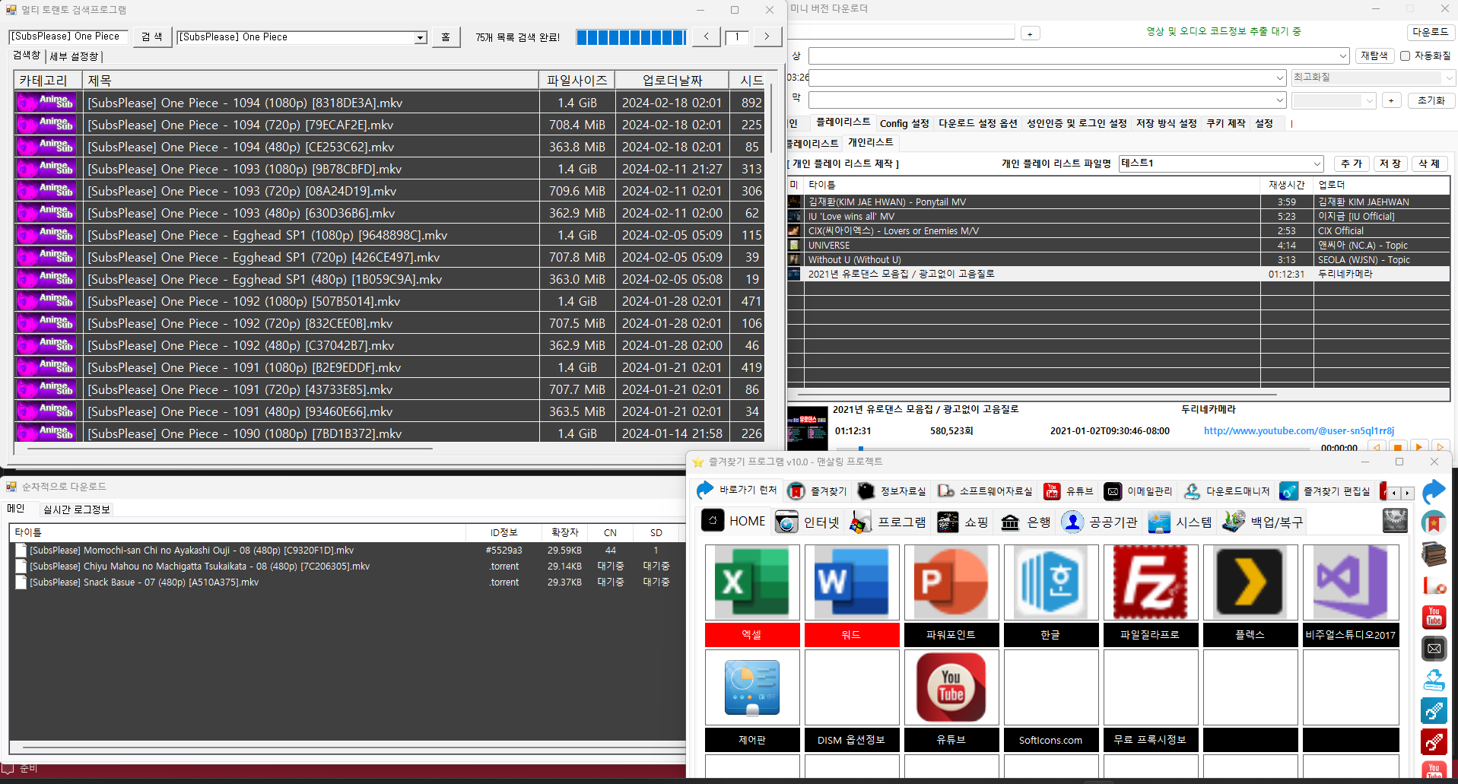Click the gear settings icon beside 백업/복구
Viewport: 1458px width, 784px height.
(1395, 521)
